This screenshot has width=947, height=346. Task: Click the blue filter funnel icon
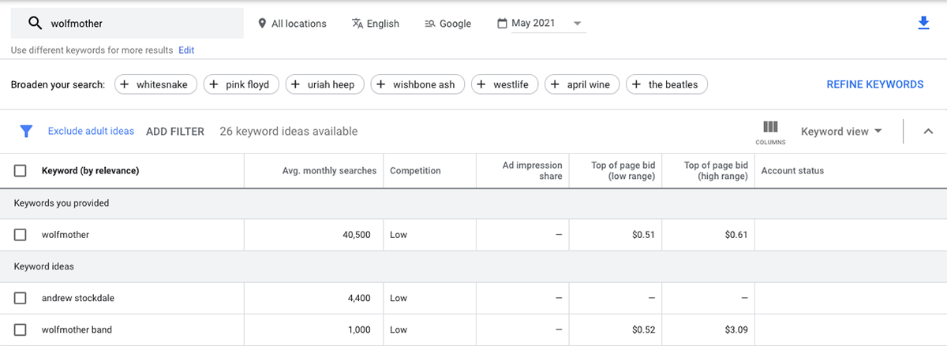click(x=26, y=132)
